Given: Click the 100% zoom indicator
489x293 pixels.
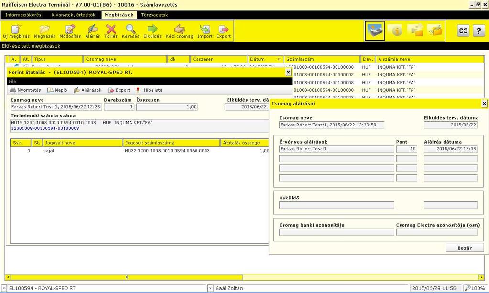Looking at the screenshot, I should click(475, 288).
